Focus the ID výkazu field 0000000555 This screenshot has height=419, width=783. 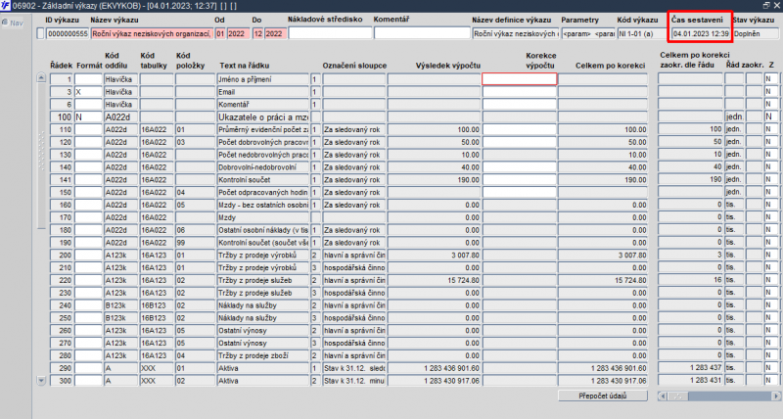point(68,34)
